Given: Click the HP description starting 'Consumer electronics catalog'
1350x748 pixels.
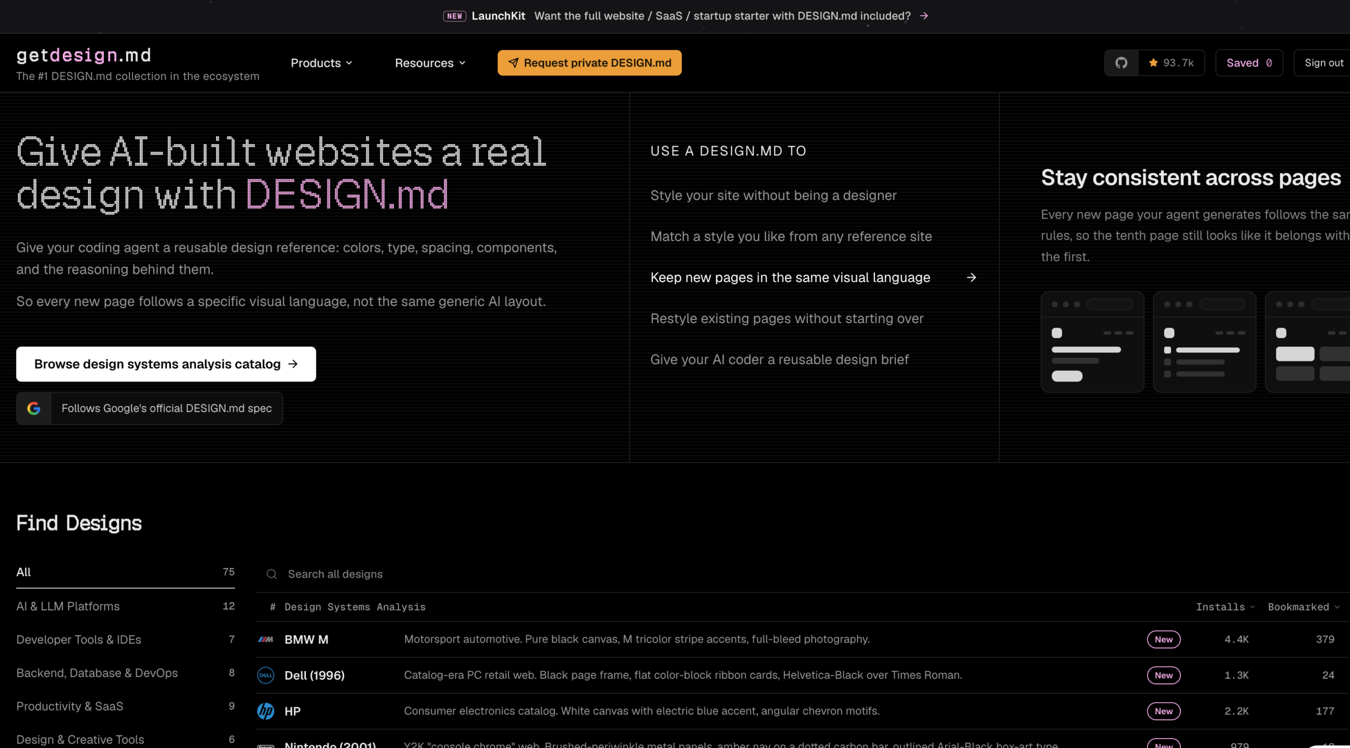Looking at the screenshot, I should tap(641, 711).
